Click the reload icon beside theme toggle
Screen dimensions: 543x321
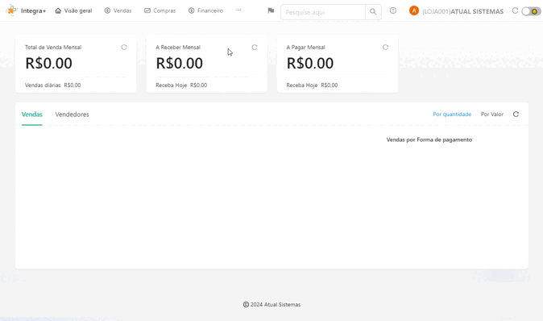(515, 10)
